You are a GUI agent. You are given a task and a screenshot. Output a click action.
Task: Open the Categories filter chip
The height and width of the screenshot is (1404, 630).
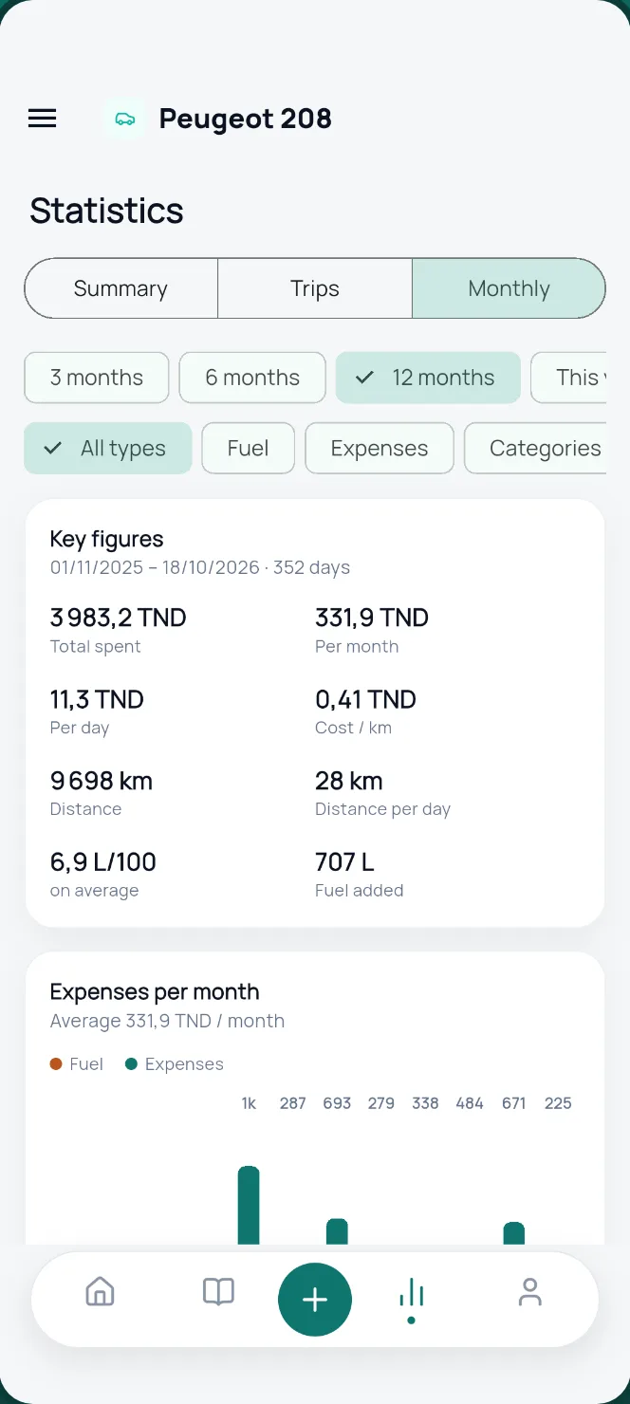click(536, 449)
